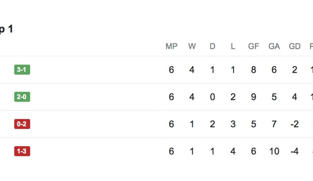Viewport: 313px width, 181px height.
Task: Select the W wins column header
Action: pos(192,46)
